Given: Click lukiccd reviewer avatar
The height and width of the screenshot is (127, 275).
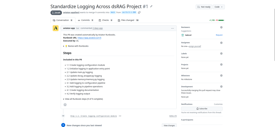Looking at the screenshot, I should pyautogui.click(x=183, y=35).
